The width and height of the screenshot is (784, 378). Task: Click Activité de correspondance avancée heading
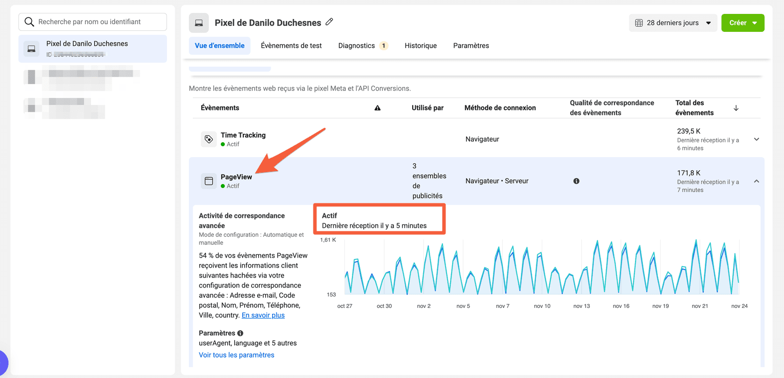tap(242, 221)
